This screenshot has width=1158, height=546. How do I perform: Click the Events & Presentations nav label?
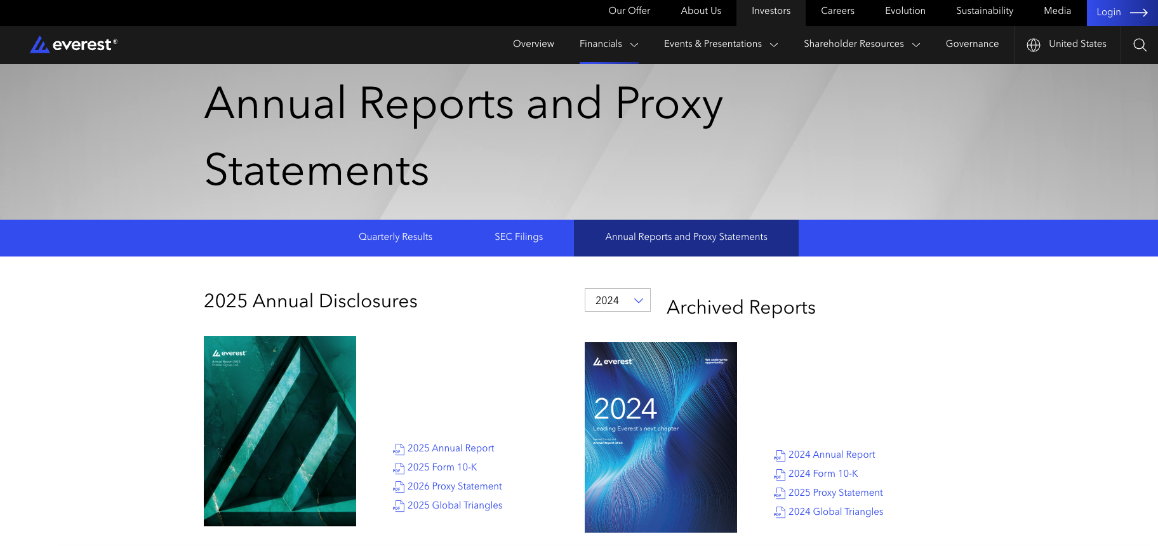713,44
